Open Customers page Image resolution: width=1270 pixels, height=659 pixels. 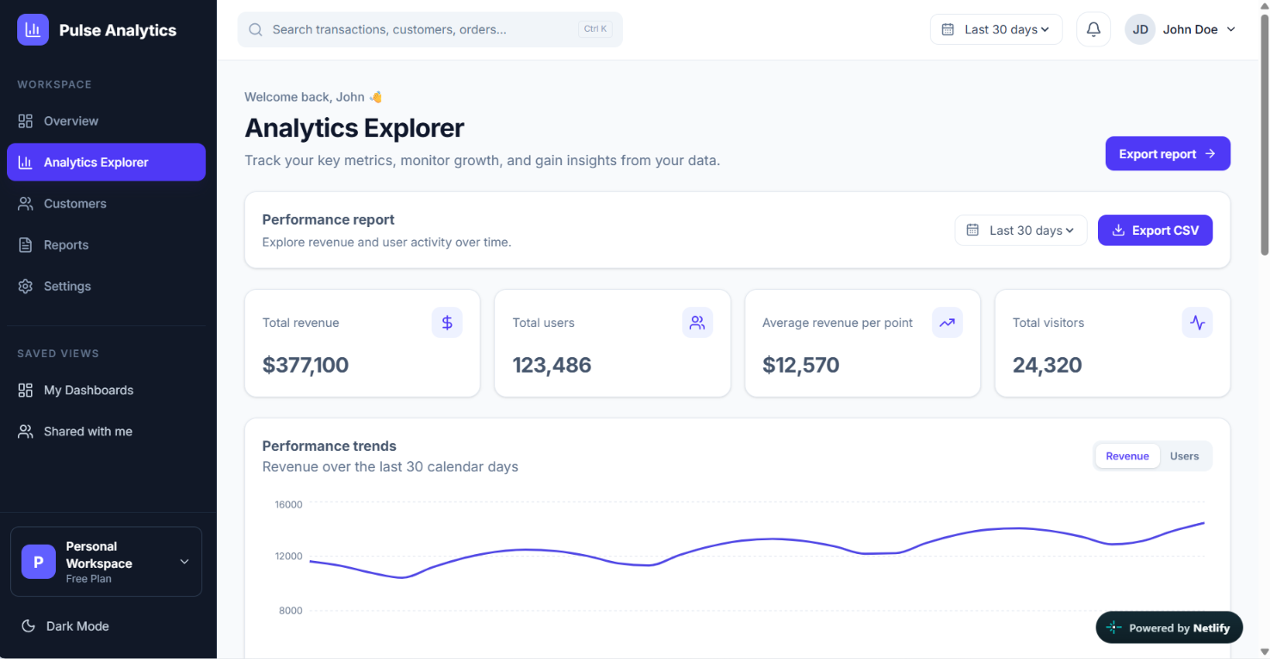point(107,203)
